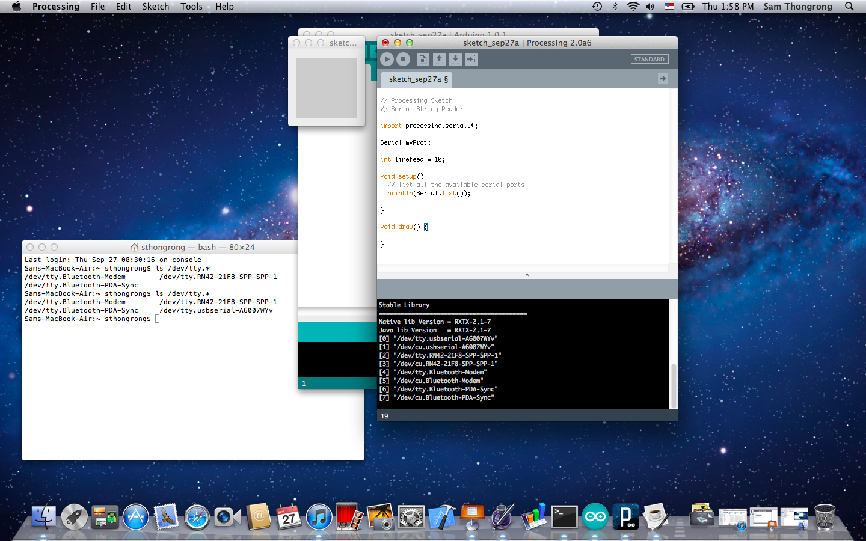Open the Trash in the Dock

825,517
